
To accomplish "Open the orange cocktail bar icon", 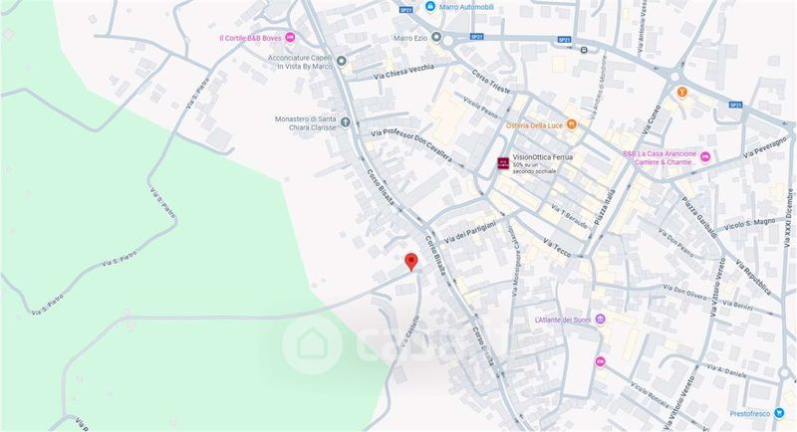I will (681, 93).
